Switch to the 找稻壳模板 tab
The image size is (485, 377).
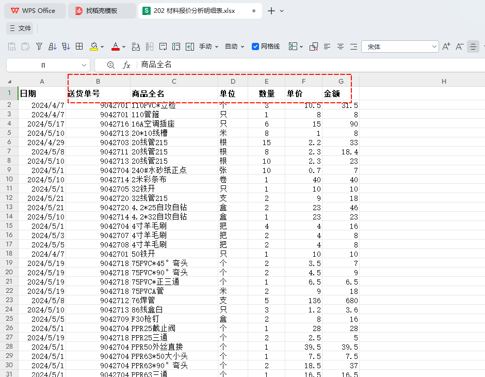tap(102, 11)
